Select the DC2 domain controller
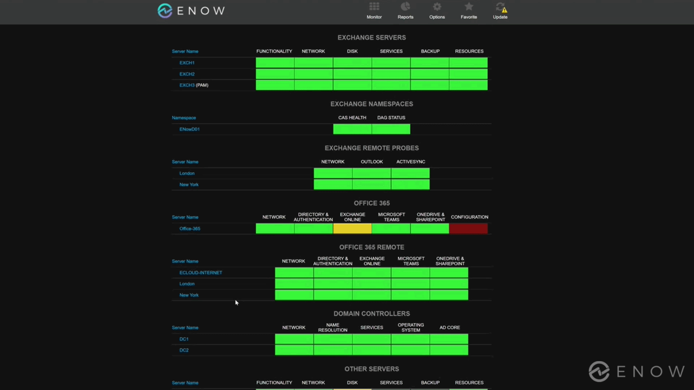 pos(184,350)
